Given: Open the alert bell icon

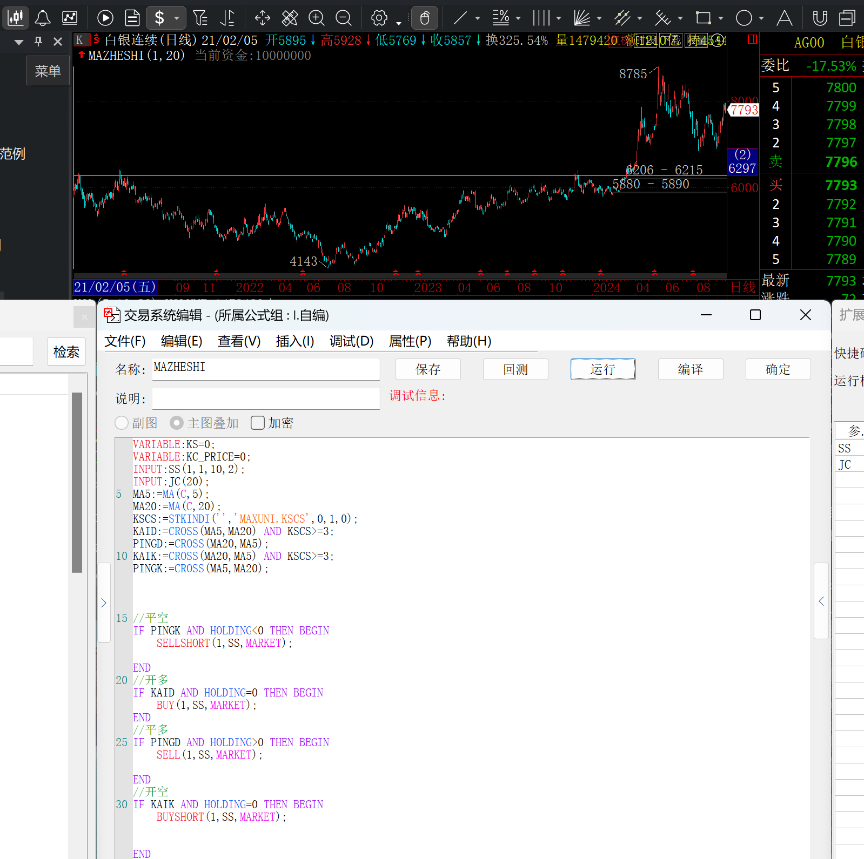Looking at the screenshot, I should point(43,18).
